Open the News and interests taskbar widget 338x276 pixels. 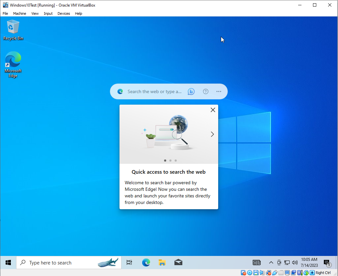(x=256, y=263)
